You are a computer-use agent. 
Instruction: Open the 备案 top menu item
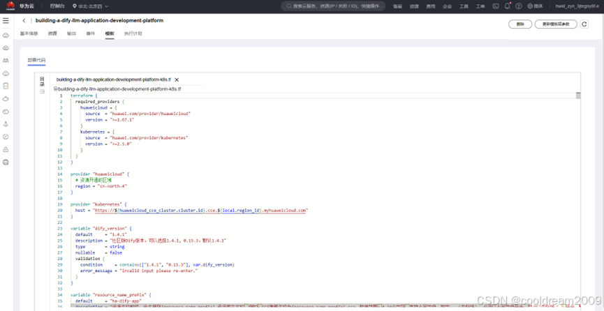pos(397,6)
